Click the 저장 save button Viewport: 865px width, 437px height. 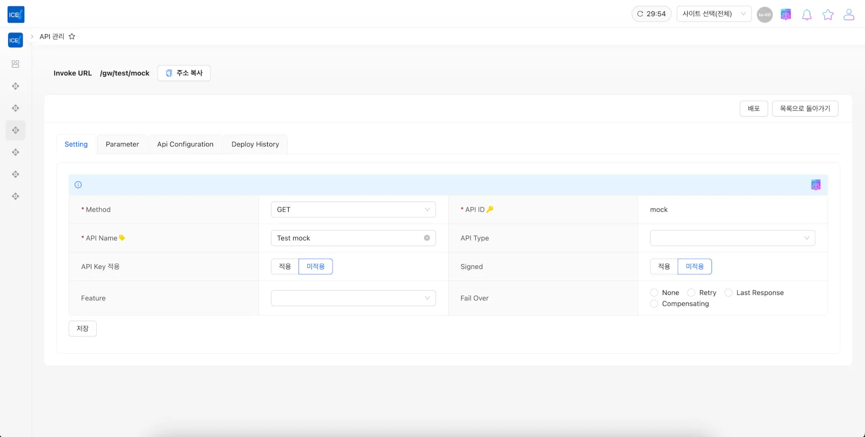(83, 328)
